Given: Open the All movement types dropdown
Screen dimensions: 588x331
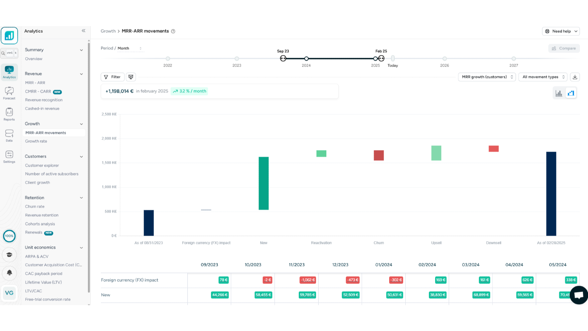Looking at the screenshot, I should [x=543, y=77].
